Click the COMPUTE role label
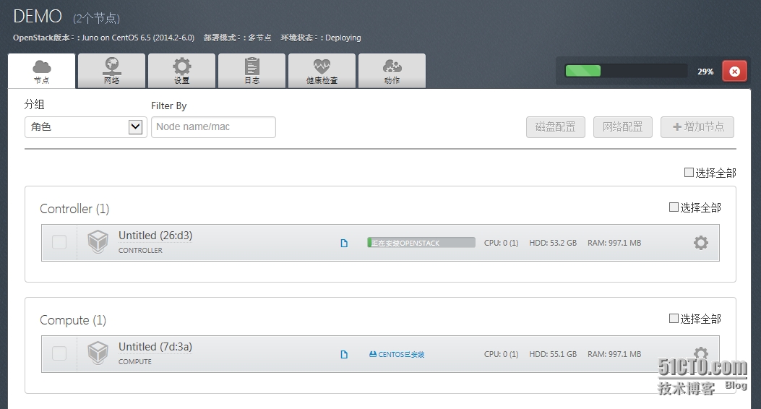The width and height of the screenshot is (761, 409). [135, 361]
